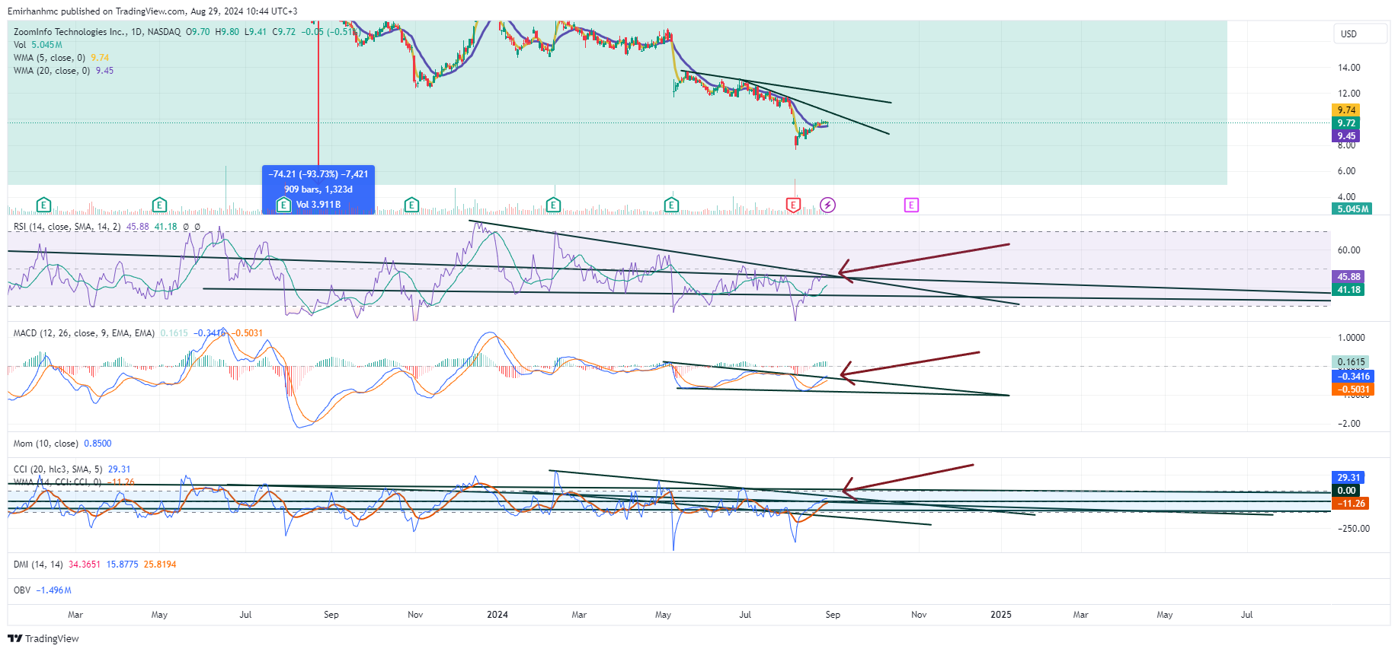Click the 1.0000 MACD scale value
Viewport: 1398px width, 652px height.
pos(1352,338)
